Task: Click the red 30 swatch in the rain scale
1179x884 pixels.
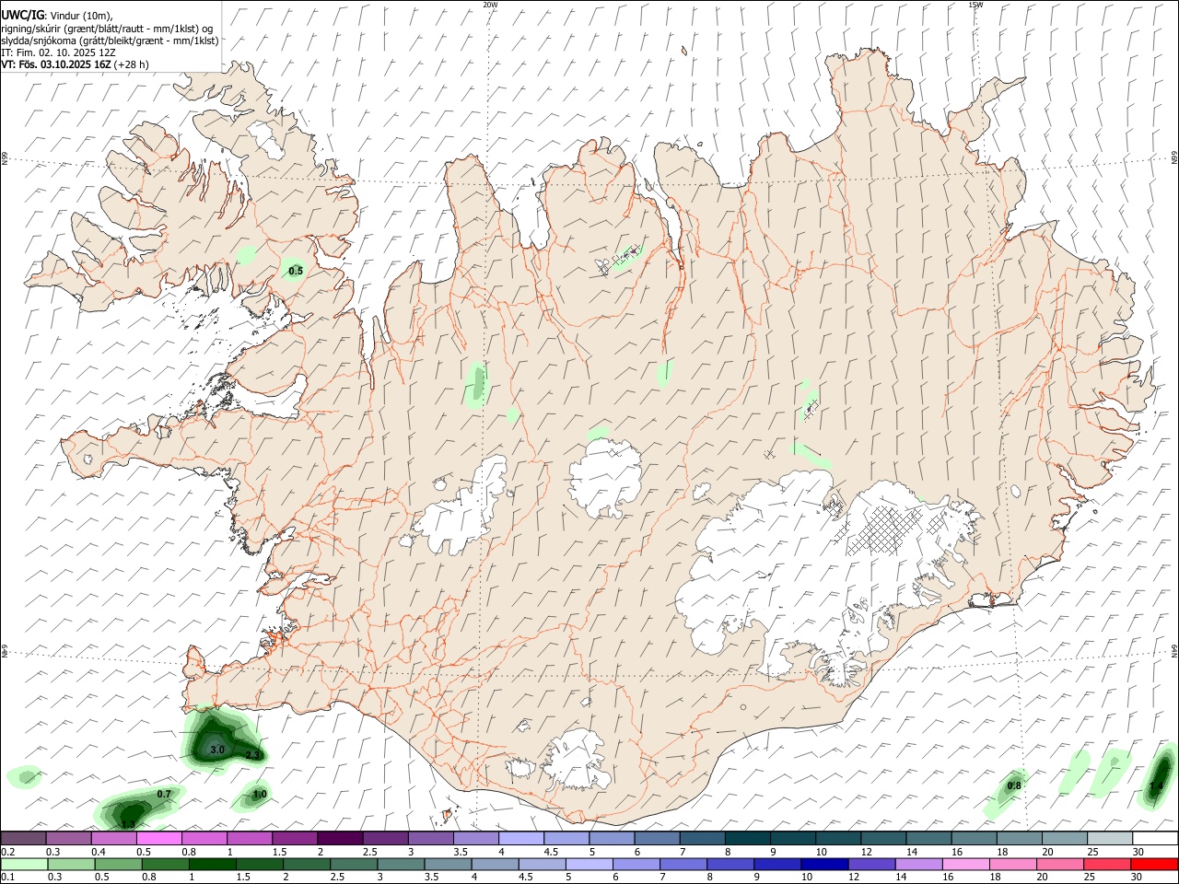Action: (x=1155, y=864)
